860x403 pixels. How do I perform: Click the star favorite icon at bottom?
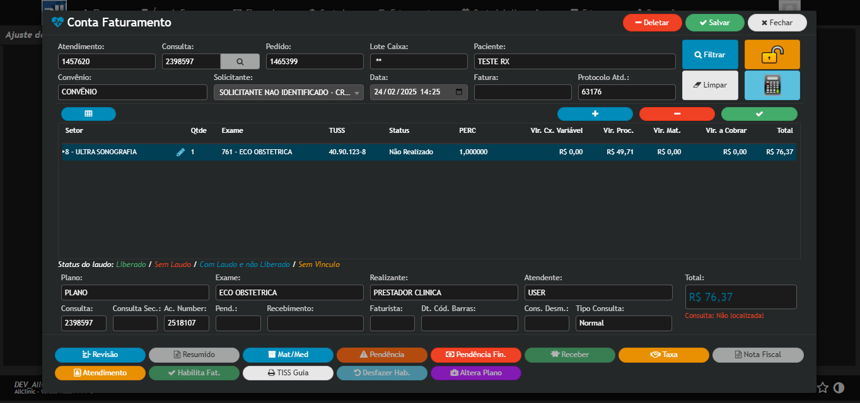pos(823,387)
